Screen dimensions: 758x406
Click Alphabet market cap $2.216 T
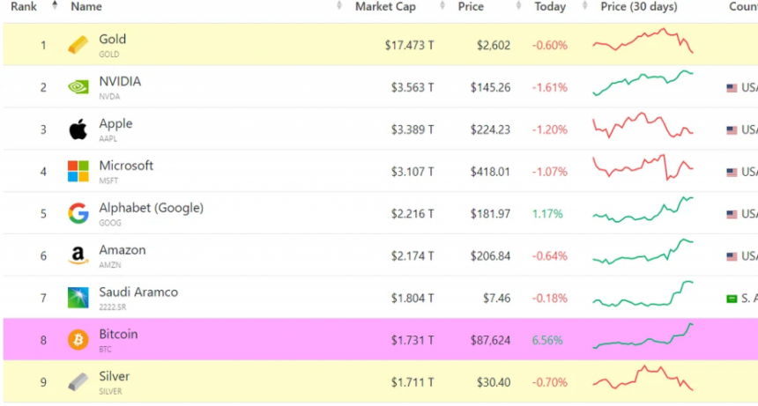point(412,213)
